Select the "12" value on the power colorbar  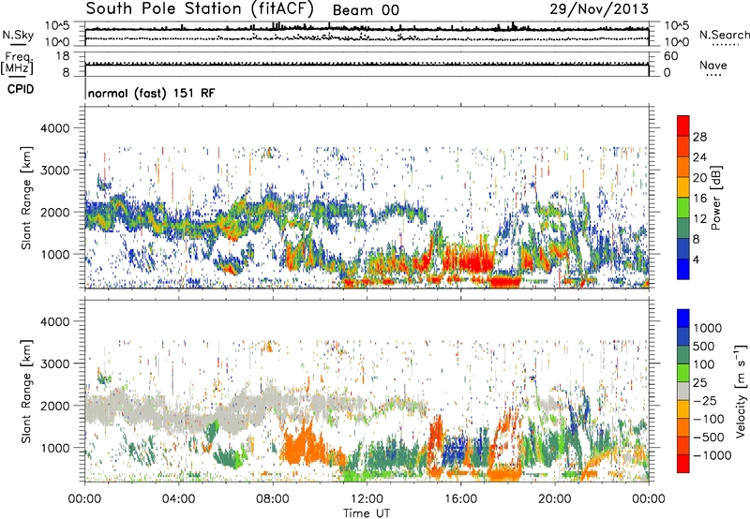click(699, 219)
